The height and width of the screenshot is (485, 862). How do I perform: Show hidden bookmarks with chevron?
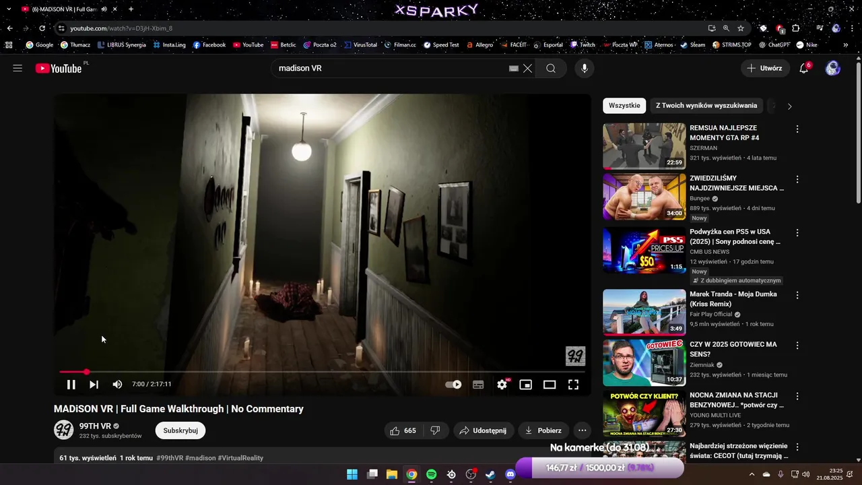point(846,45)
